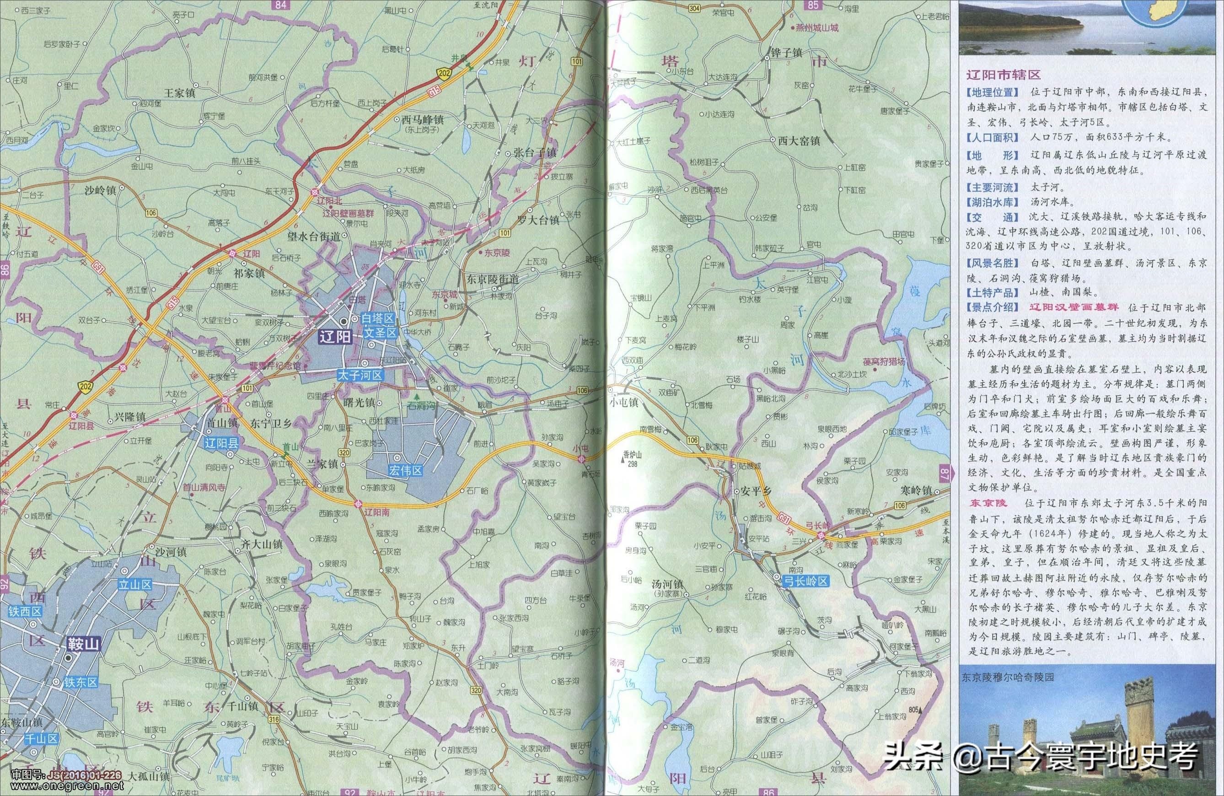1224x796 pixels.
Task: Click the 石洞沟 green tree symbol
Action: pos(417,397)
